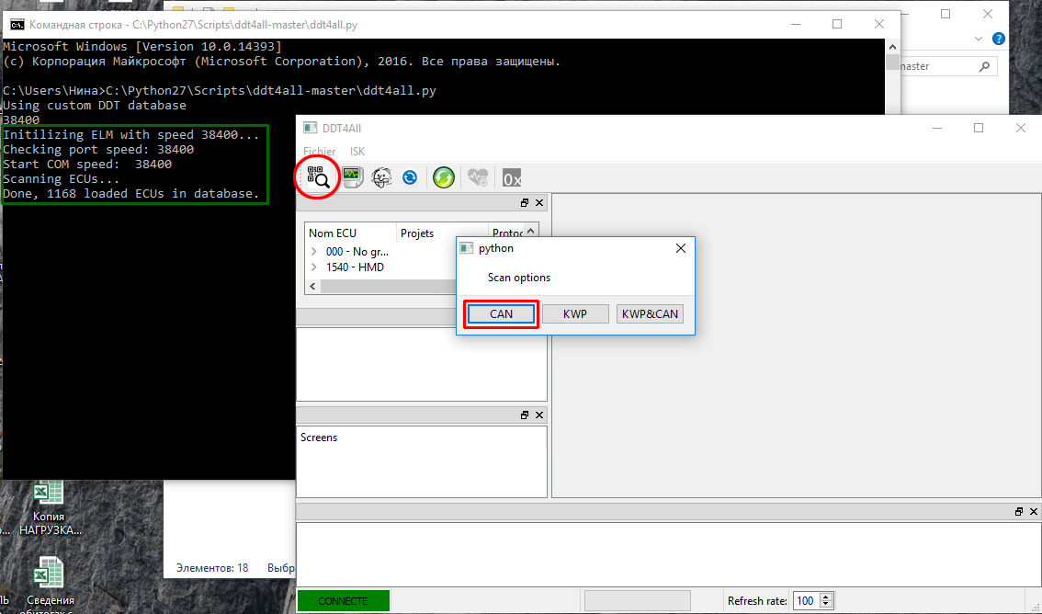Screen dimensions: 1042x614
Task: Click the Screens header in screens list
Action: [319, 438]
